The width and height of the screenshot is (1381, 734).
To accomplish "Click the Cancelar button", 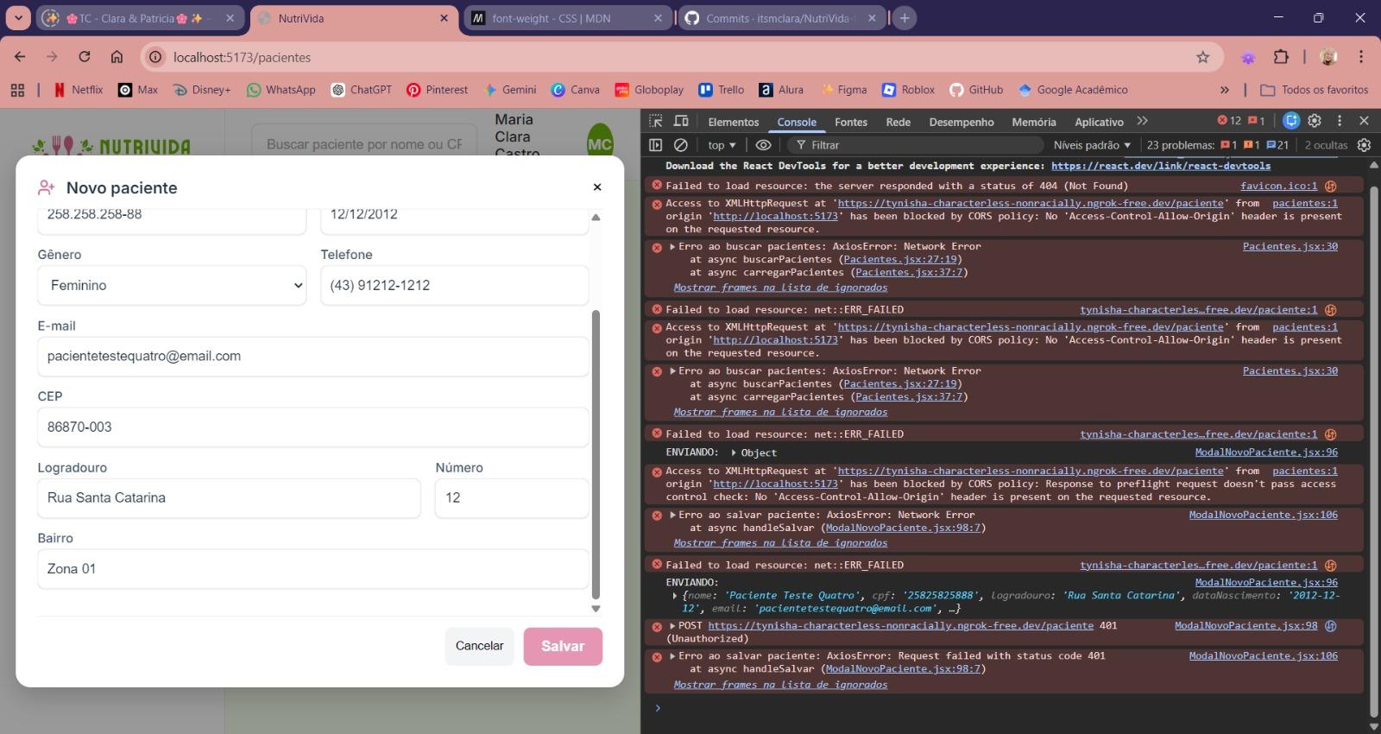I will pos(479,646).
